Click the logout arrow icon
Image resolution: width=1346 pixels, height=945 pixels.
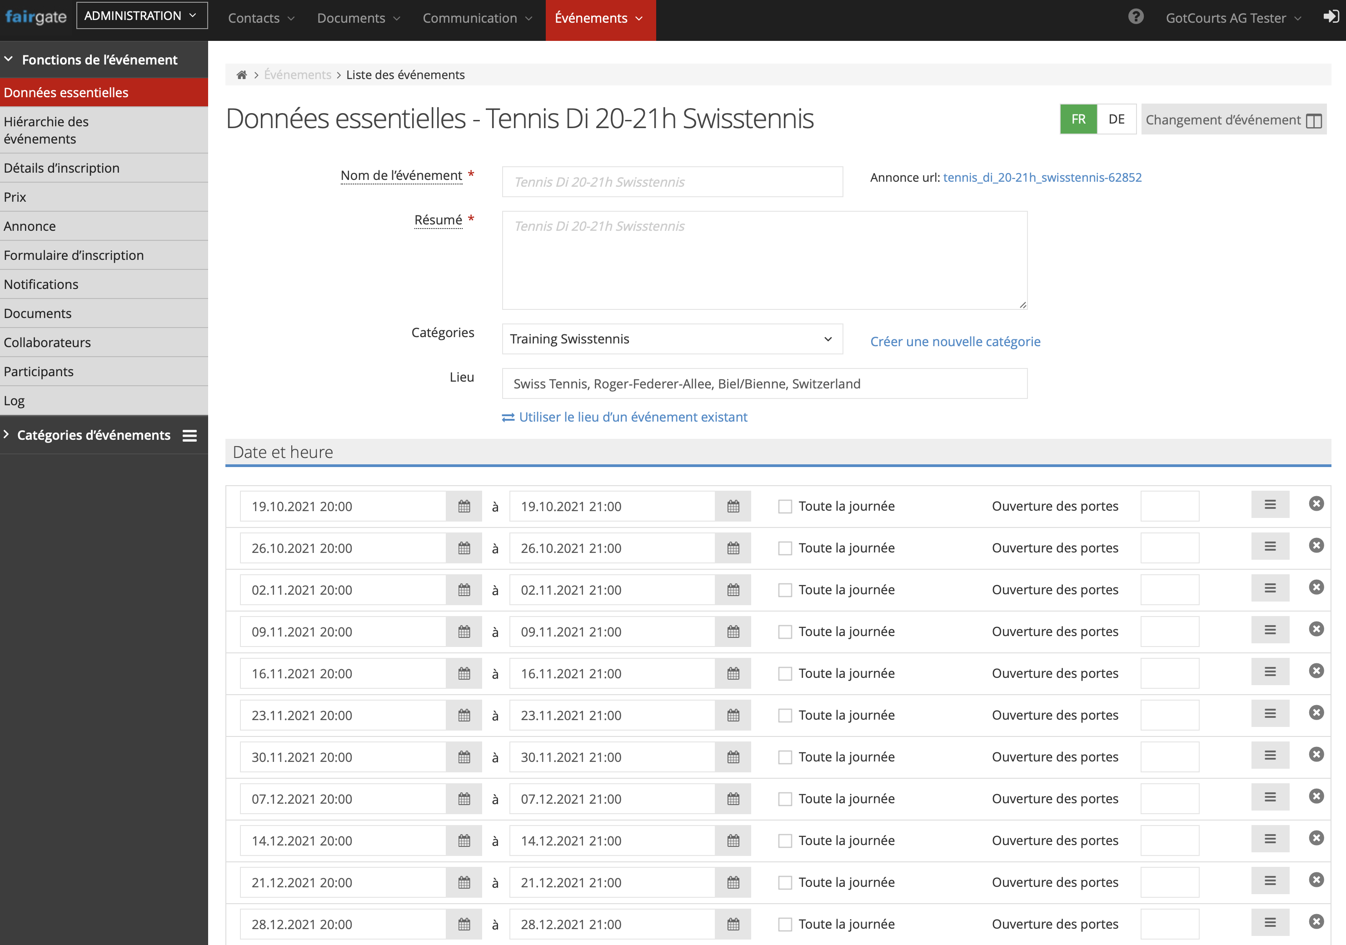click(1331, 17)
